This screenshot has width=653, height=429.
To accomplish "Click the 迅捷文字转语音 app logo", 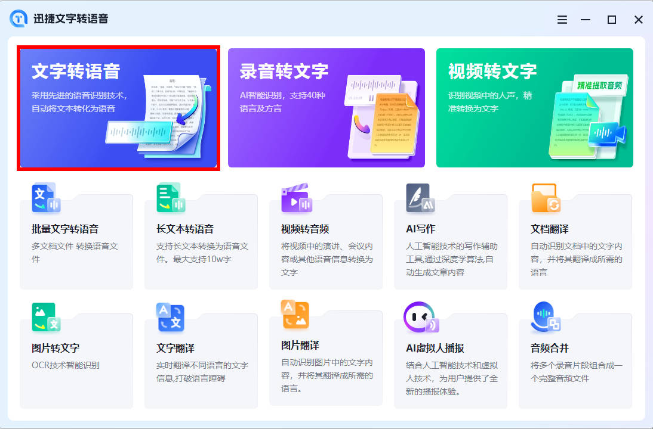I will point(19,18).
